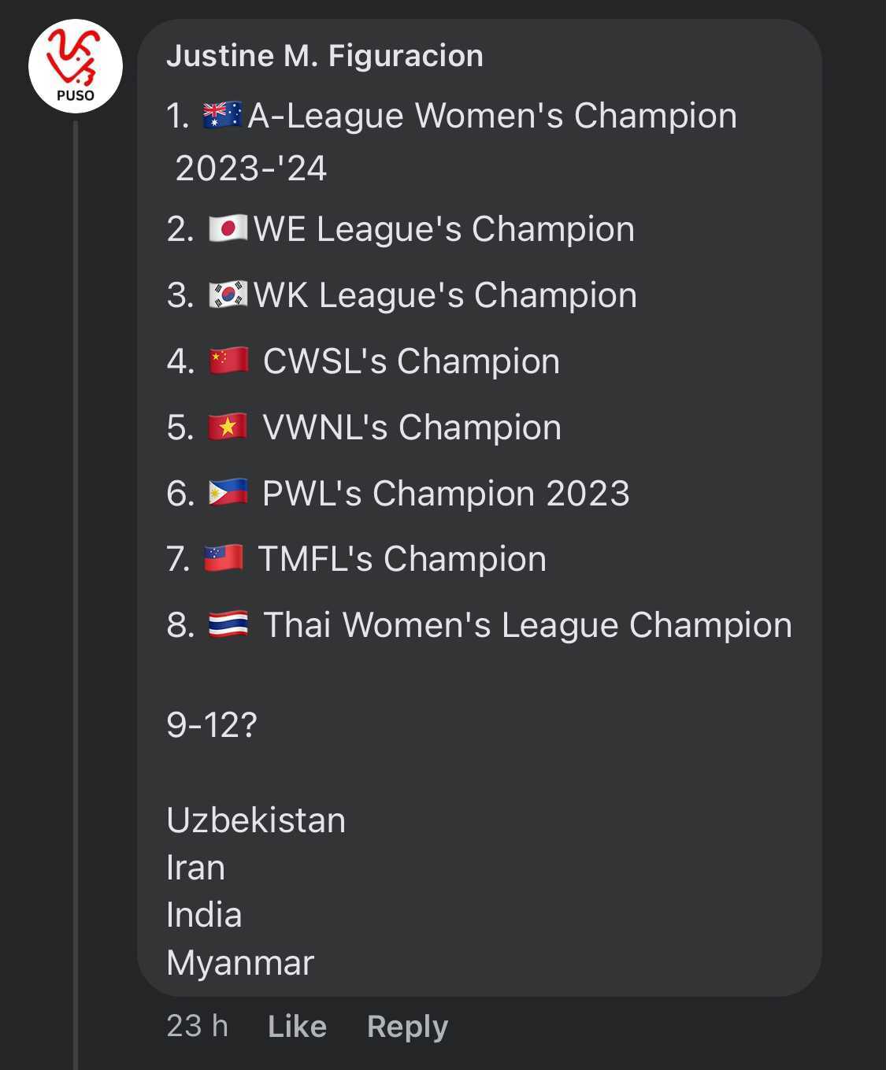
Task: Tap the Philippine flag emoji
Action: pyautogui.click(x=228, y=493)
